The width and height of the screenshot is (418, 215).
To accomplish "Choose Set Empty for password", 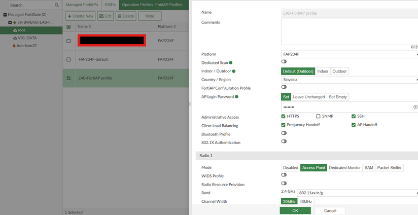I will 338,97.
